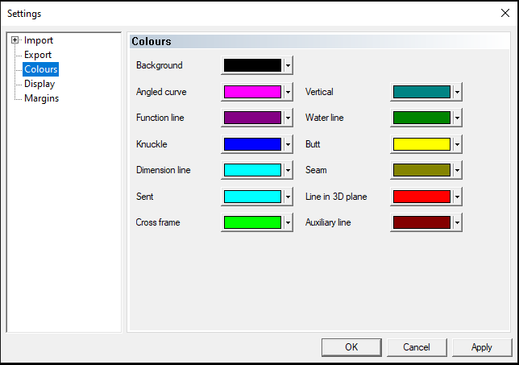Click the black Background colour swatch
Viewport: 519px width, 365px height.
[x=252, y=65]
